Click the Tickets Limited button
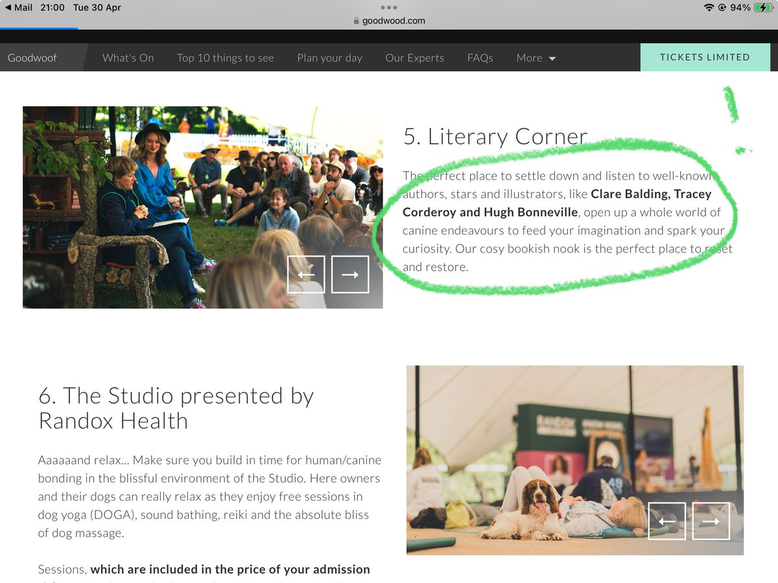This screenshot has height=583, width=778. click(x=705, y=57)
